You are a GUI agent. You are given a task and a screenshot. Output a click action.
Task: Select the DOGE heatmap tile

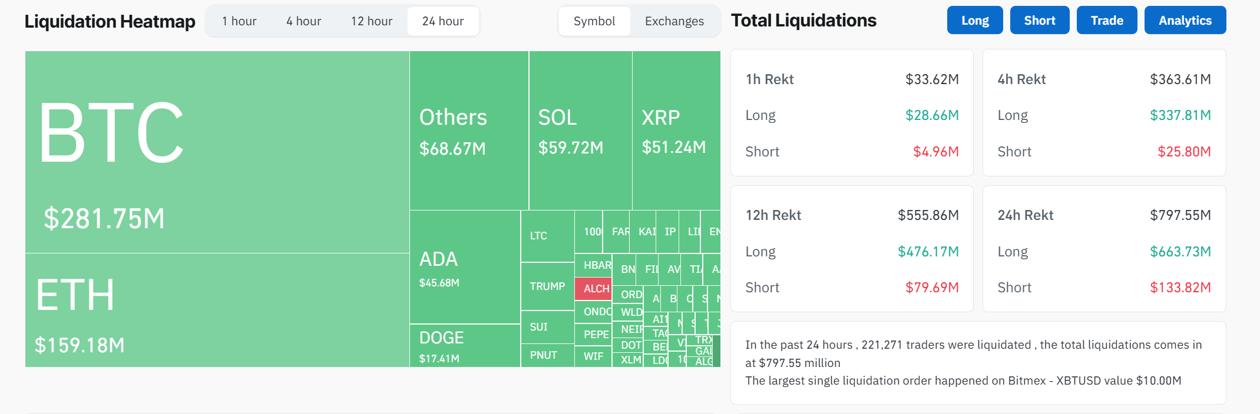(x=465, y=346)
